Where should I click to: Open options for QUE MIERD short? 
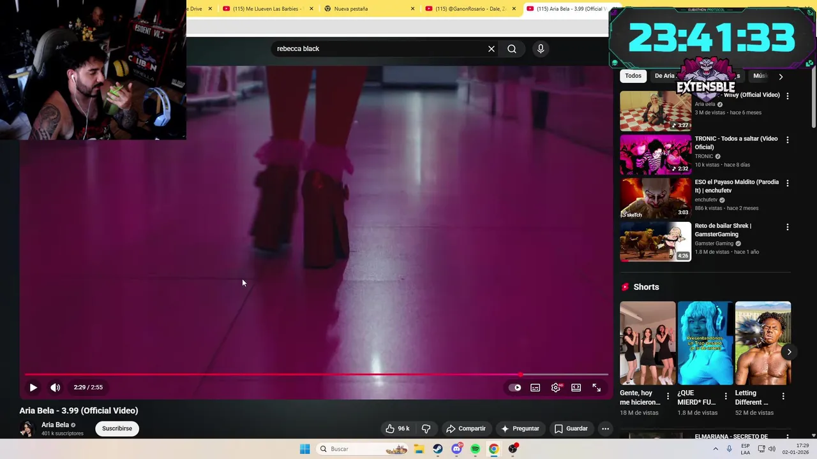tap(726, 397)
